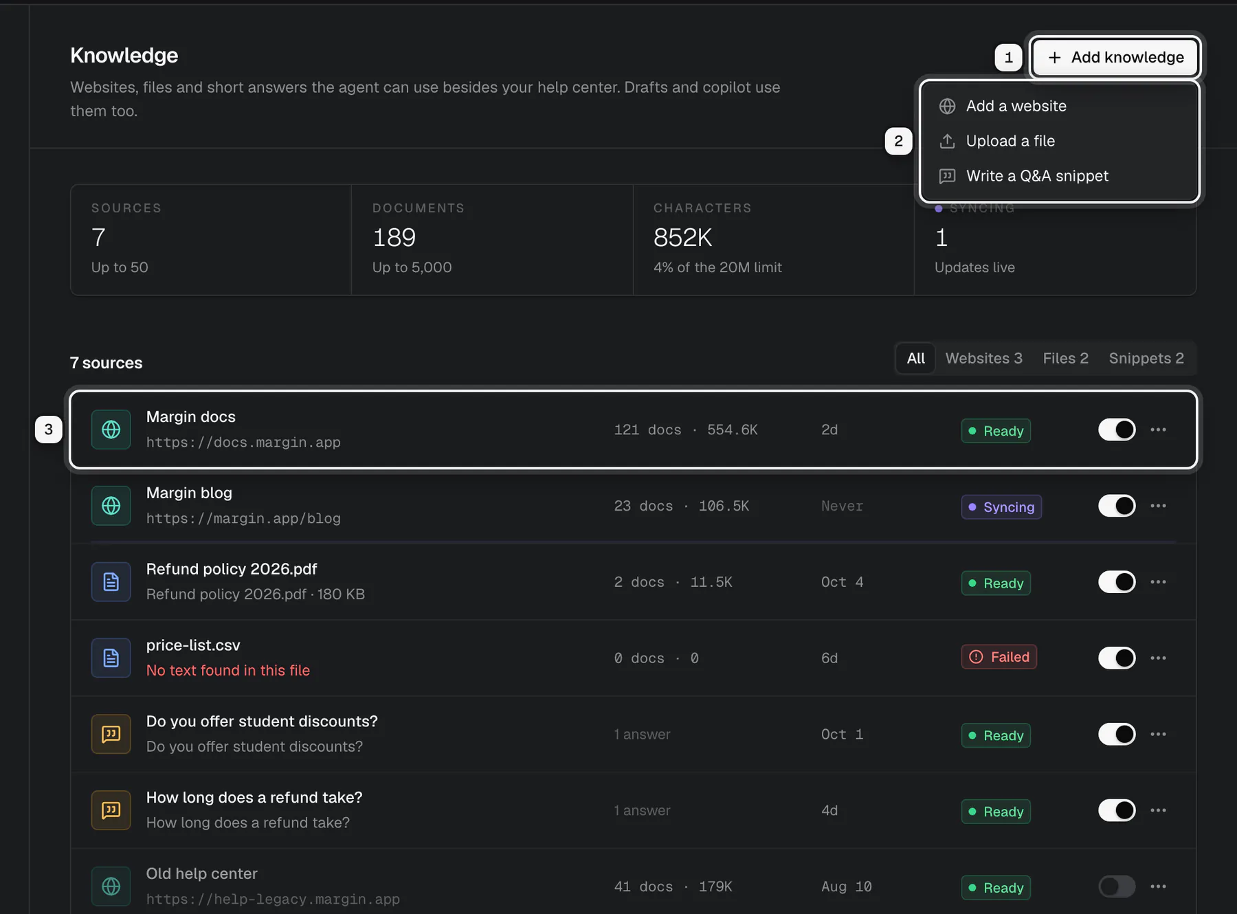The height and width of the screenshot is (914, 1237).
Task: Click the Documents 189 stat card
Action: pos(492,240)
